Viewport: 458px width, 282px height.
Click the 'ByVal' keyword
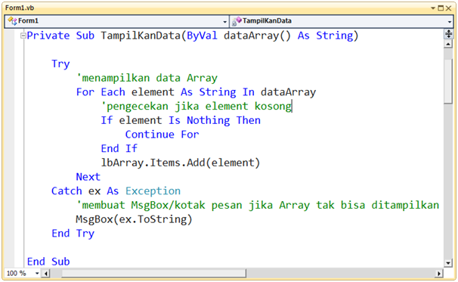[202, 36]
